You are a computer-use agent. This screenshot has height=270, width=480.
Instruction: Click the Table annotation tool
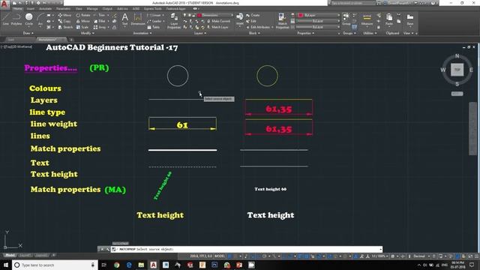pyautogui.click(x=154, y=27)
